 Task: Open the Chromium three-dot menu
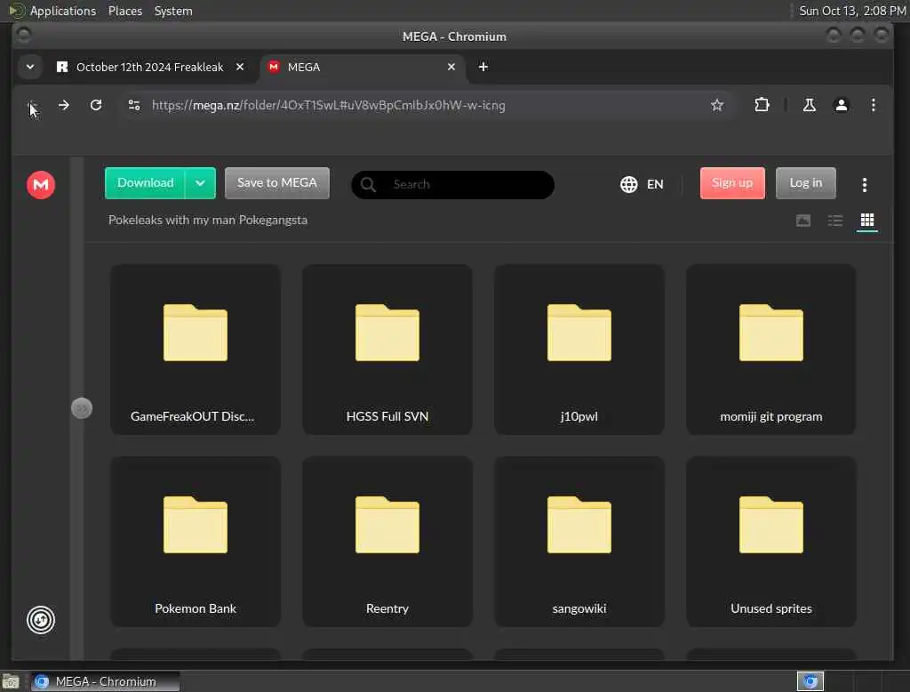[x=873, y=105]
